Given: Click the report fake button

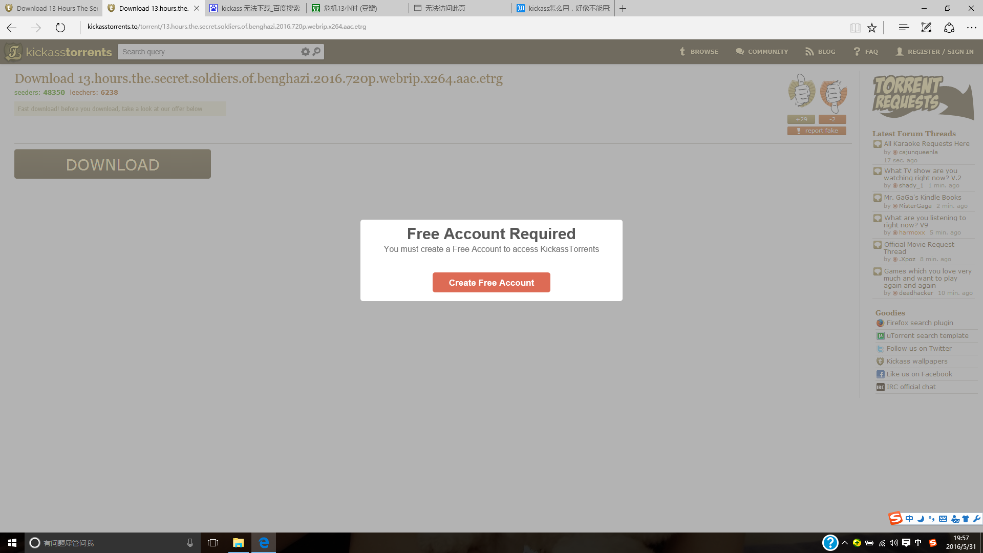Looking at the screenshot, I should 817,131.
